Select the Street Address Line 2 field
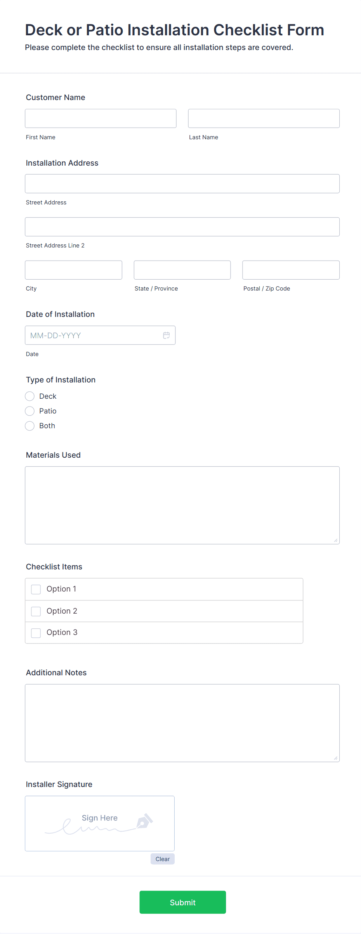 [182, 227]
